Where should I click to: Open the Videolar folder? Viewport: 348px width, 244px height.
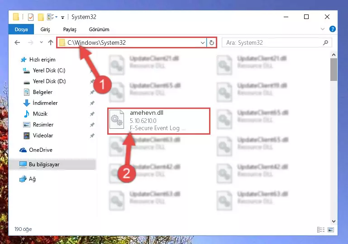point(43,136)
